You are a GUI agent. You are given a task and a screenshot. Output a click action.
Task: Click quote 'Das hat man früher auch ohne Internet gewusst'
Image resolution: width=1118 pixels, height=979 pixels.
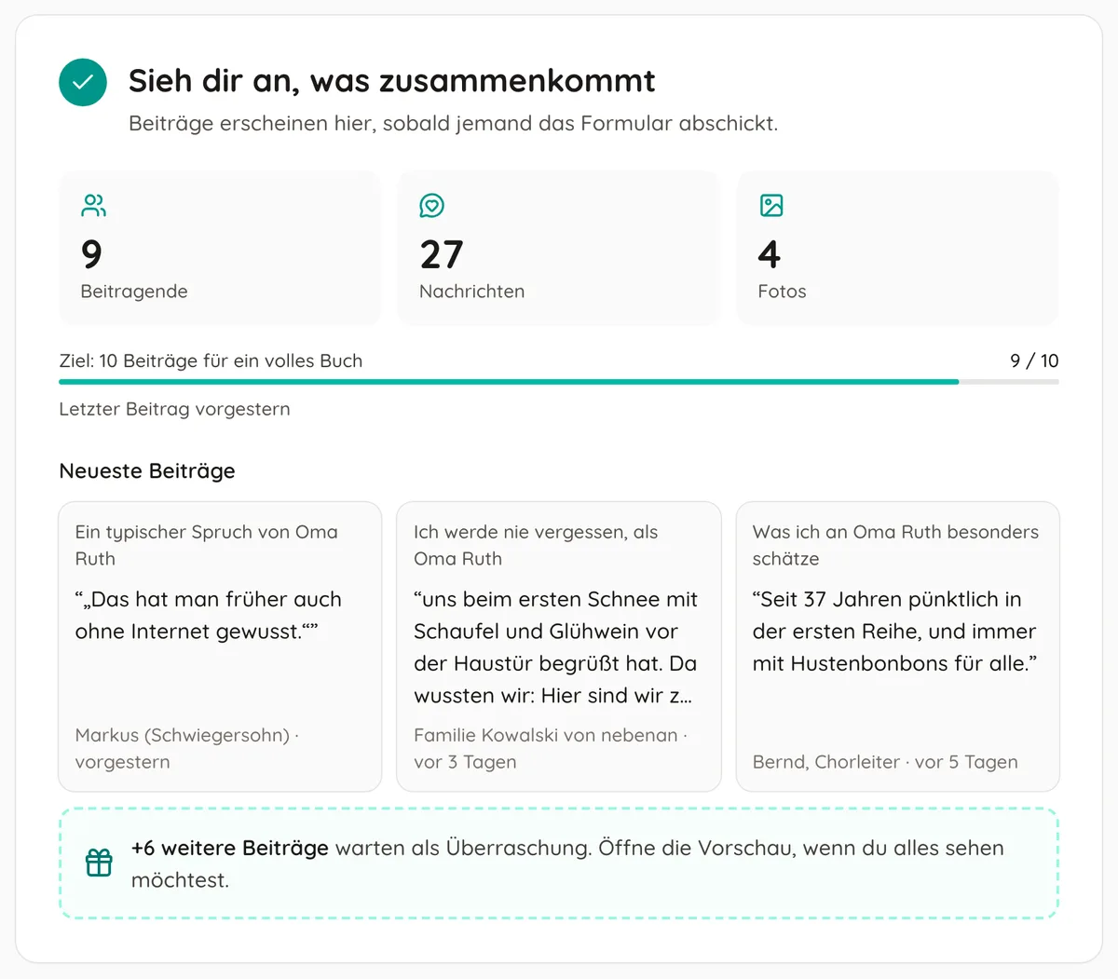(x=209, y=615)
